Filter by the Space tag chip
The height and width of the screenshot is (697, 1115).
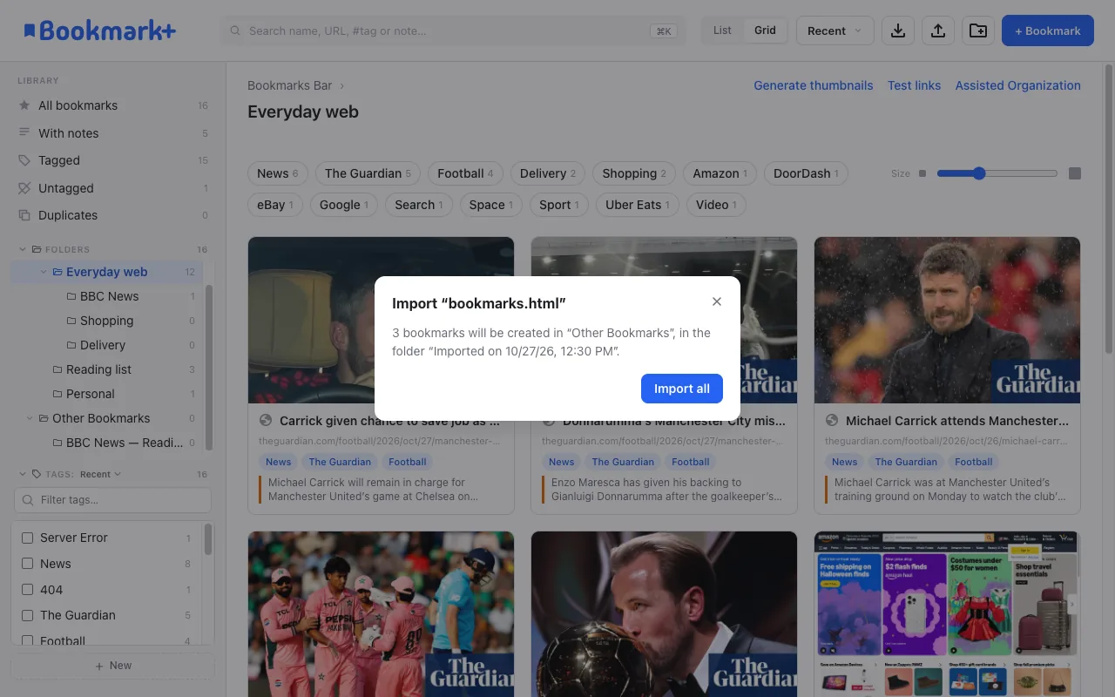pyautogui.click(x=492, y=205)
